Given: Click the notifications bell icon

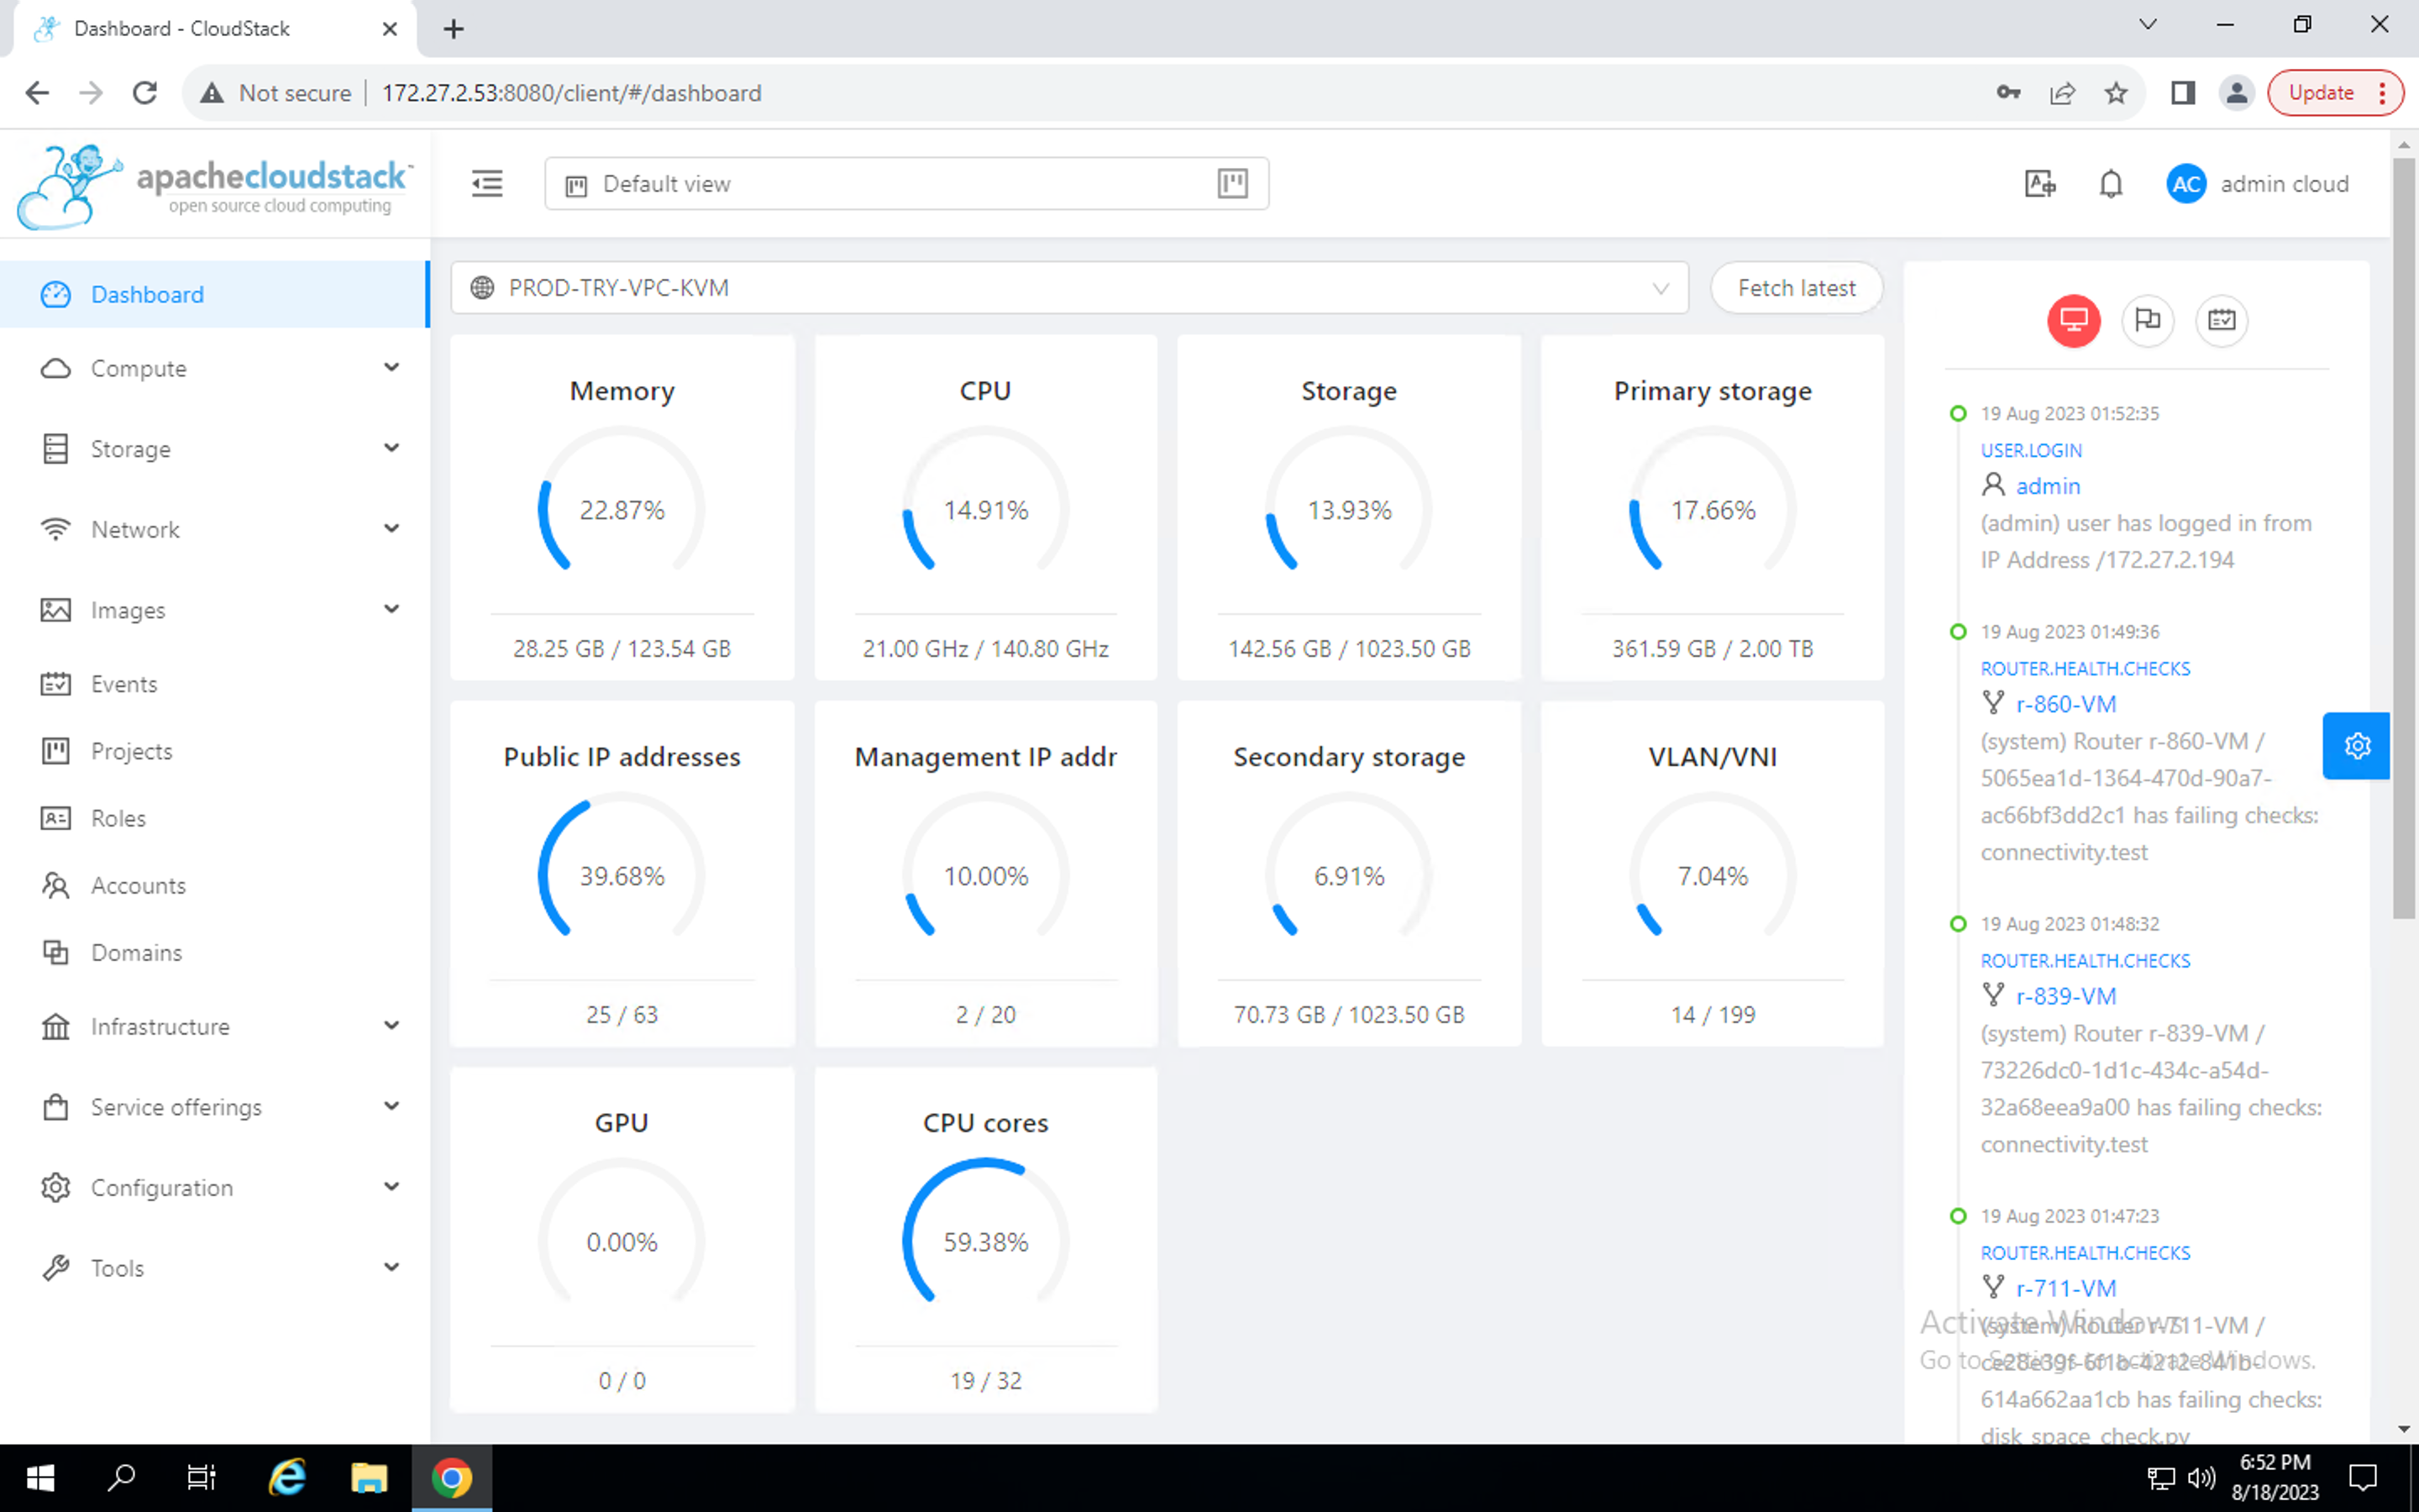Looking at the screenshot, I should point(2110,184).
